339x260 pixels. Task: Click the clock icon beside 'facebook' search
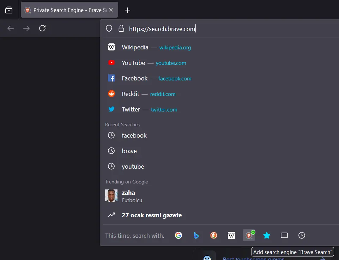[111, 135]
